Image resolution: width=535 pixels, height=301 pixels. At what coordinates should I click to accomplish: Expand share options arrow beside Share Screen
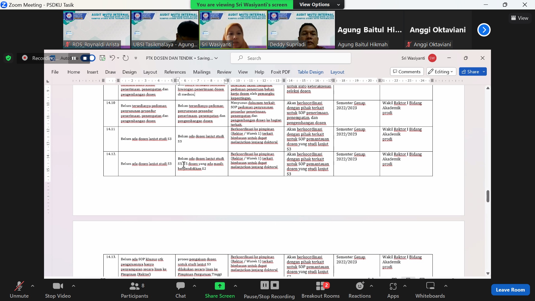(235, 286)
